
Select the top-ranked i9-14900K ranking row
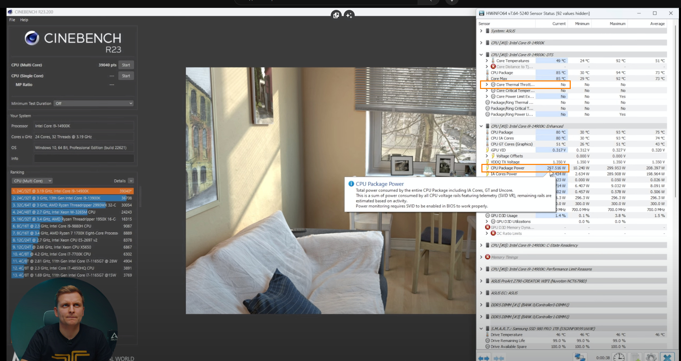click(72, 191)
